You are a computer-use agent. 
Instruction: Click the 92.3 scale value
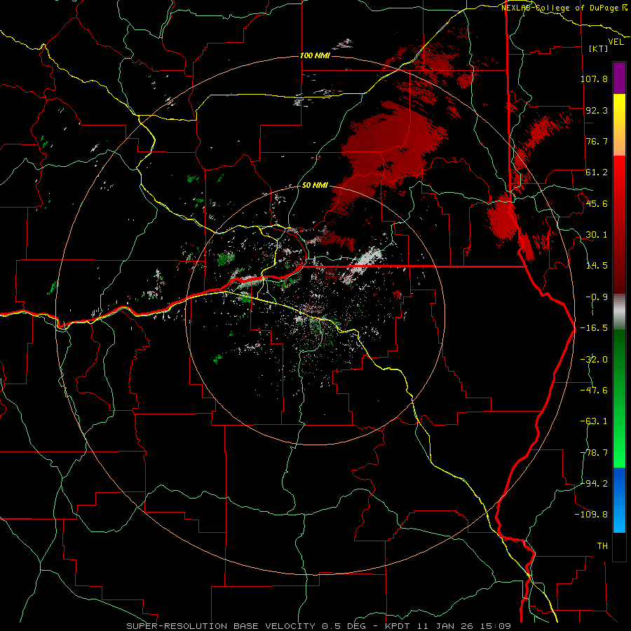(597, 110)
